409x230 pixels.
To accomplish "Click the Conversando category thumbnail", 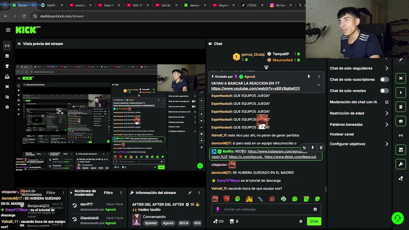I will pyautogui.click(x=136, y=220).
